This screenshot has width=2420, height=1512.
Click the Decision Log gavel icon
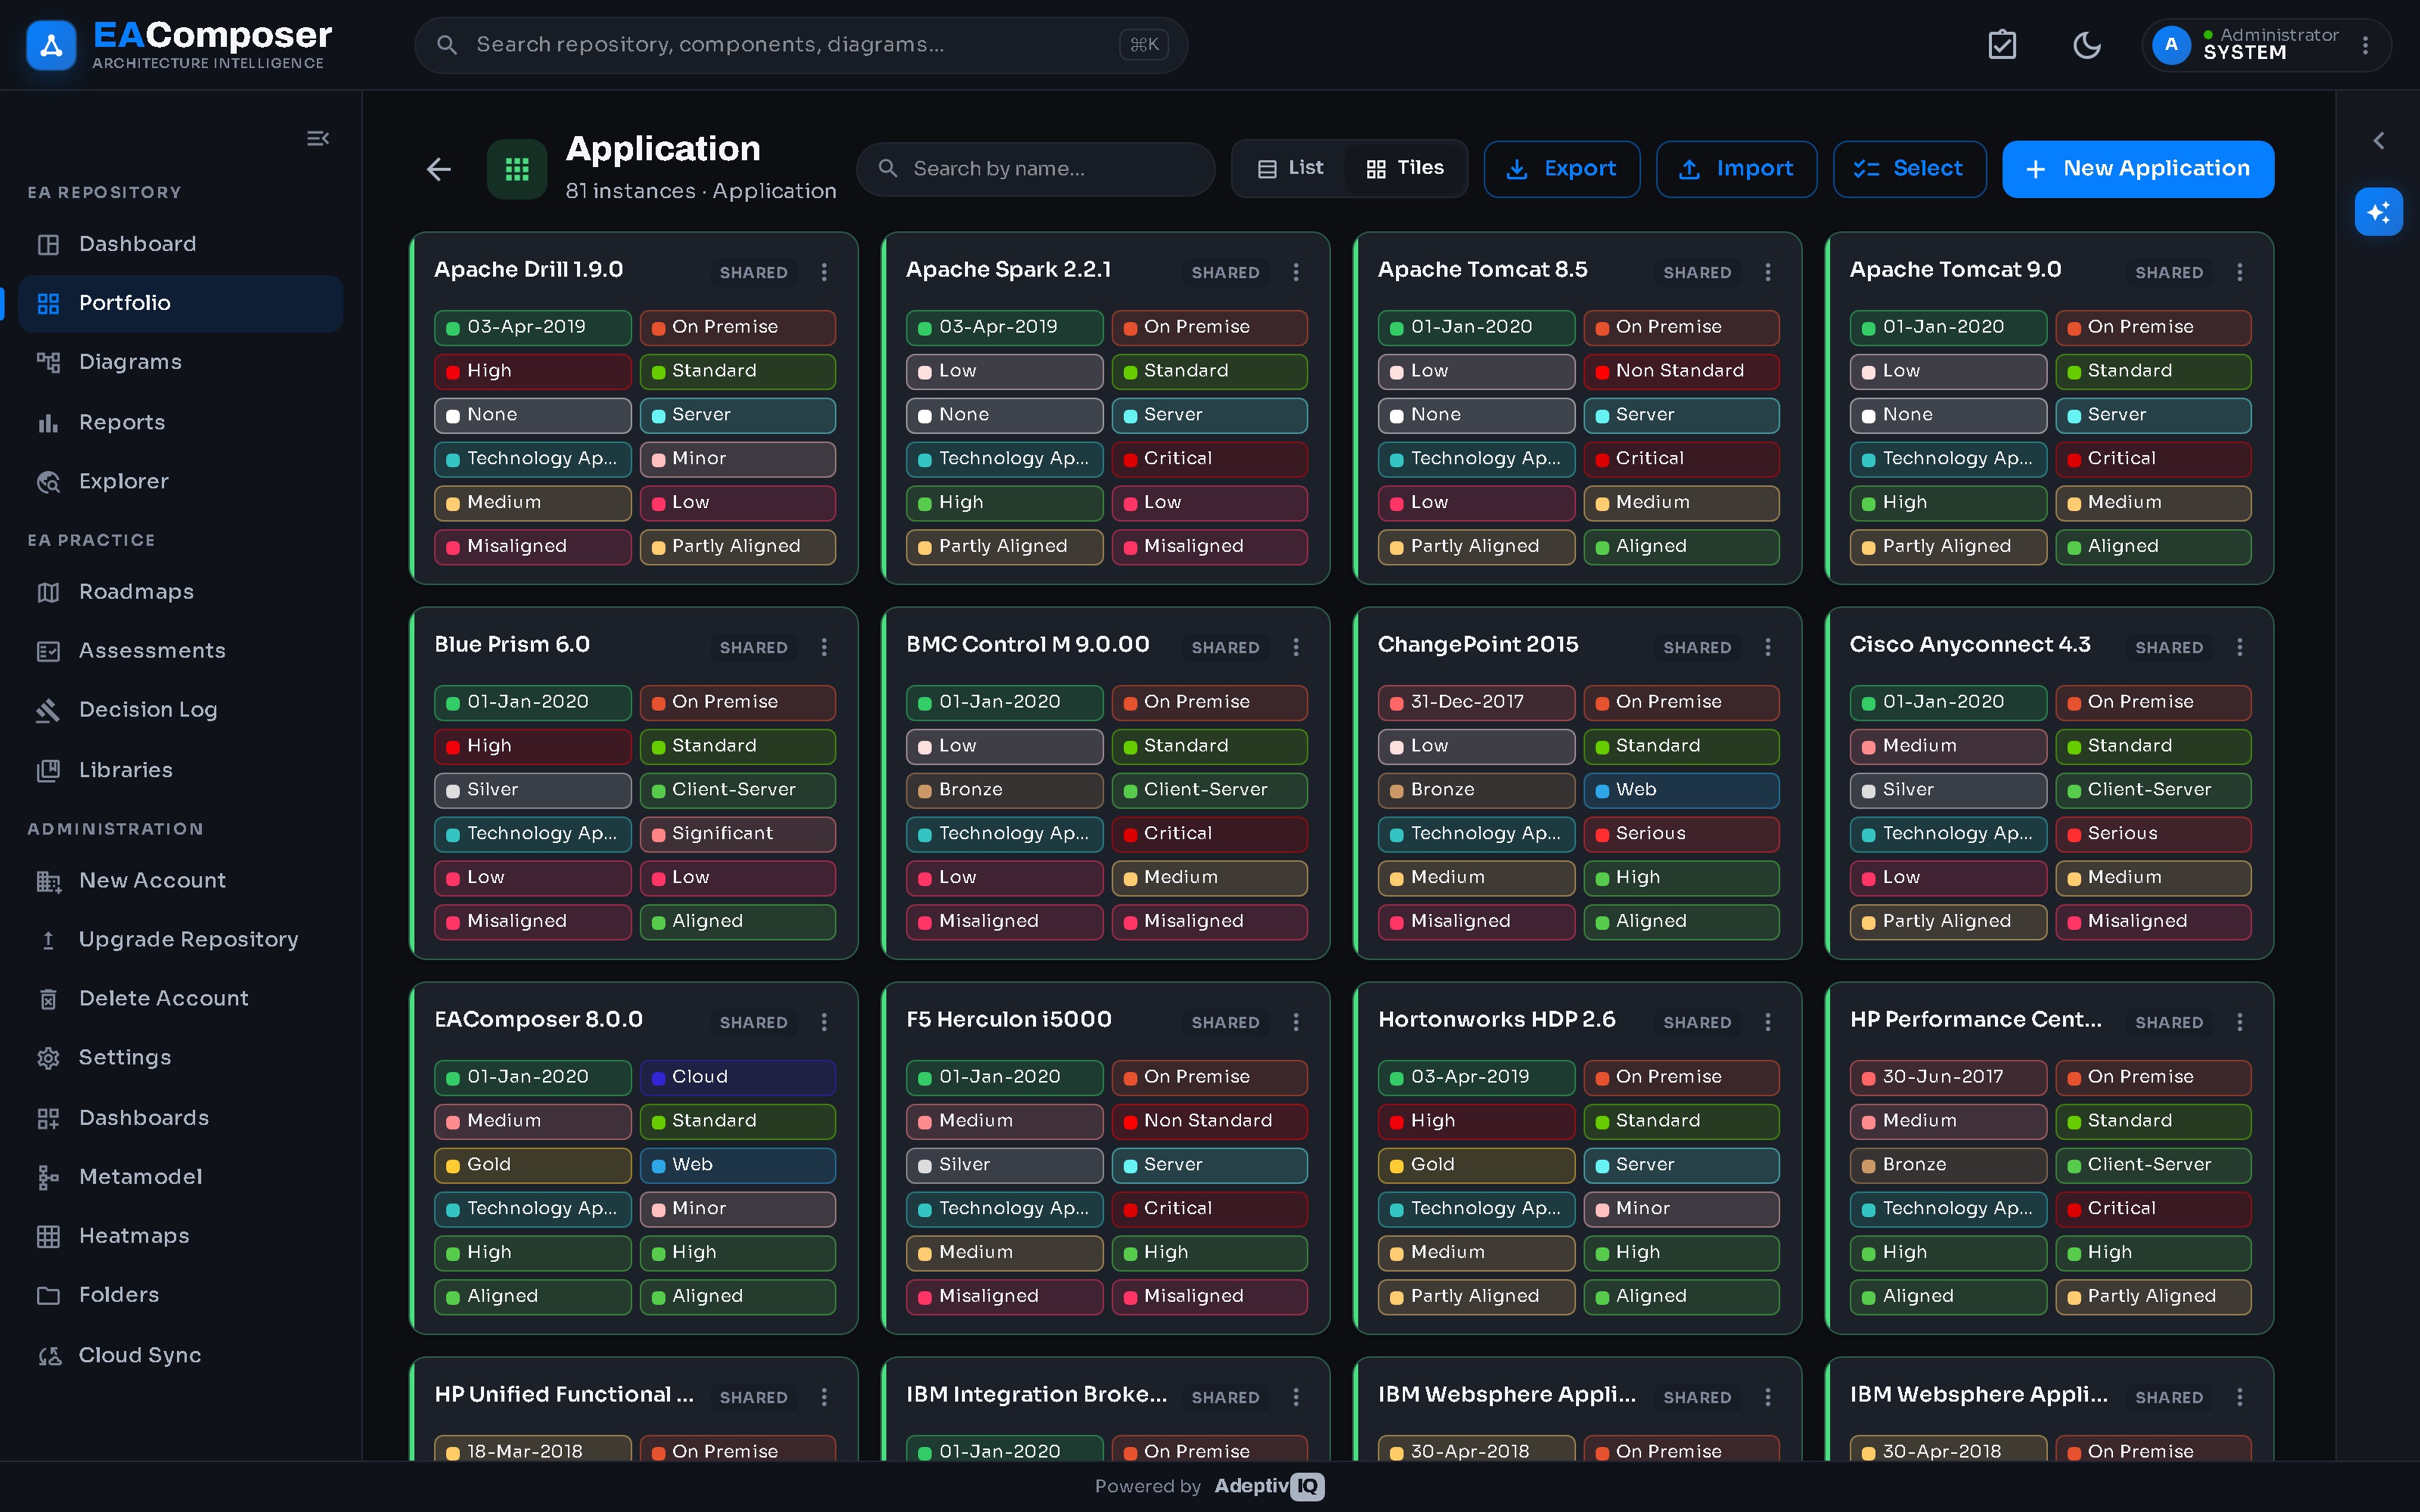(x=48, y=710)
